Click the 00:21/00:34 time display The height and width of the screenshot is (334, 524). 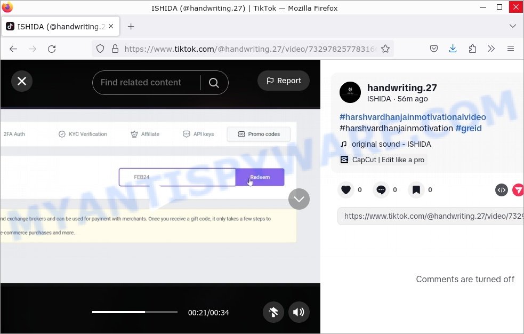208,313
